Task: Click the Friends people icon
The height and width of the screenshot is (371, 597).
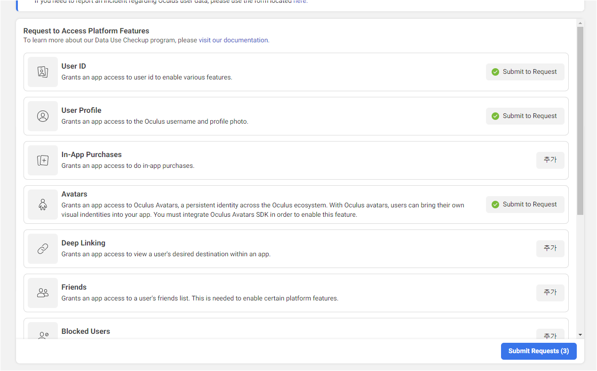Action: tap(43, 293)
